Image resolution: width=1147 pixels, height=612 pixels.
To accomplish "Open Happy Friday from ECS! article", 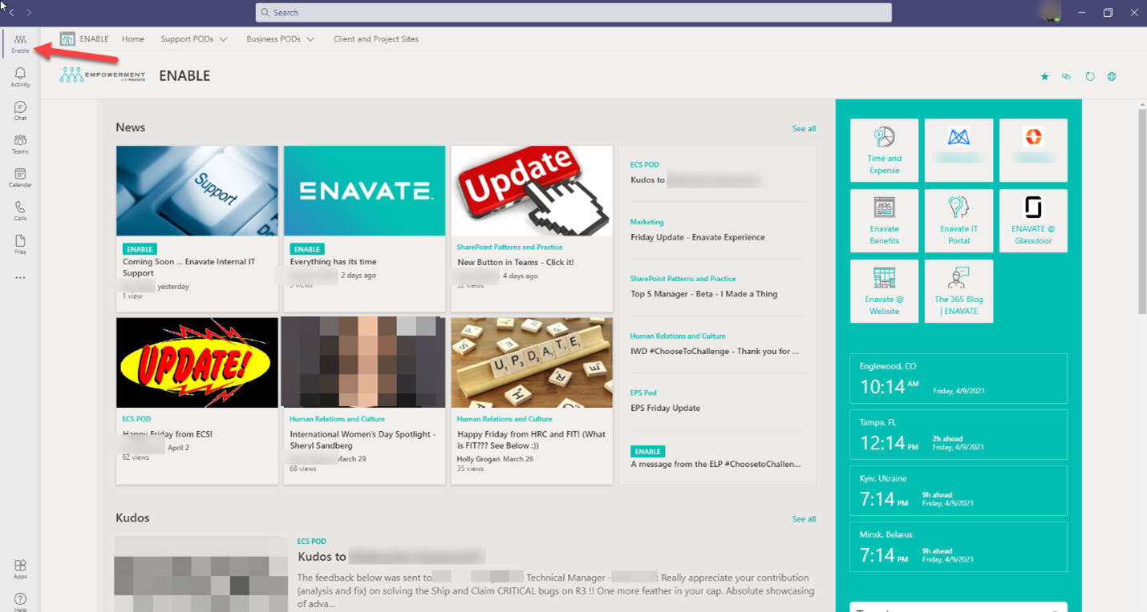I will [x=168, y=434].
